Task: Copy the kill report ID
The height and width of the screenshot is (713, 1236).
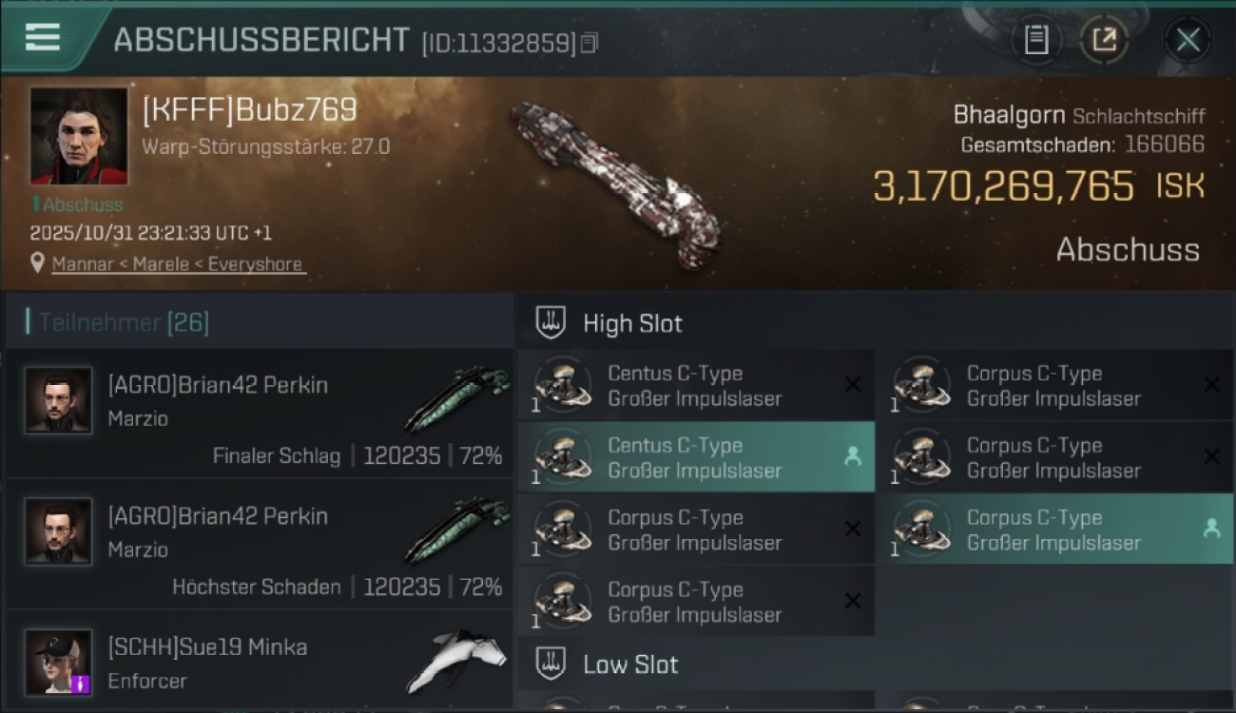Action: coord(589,43)
